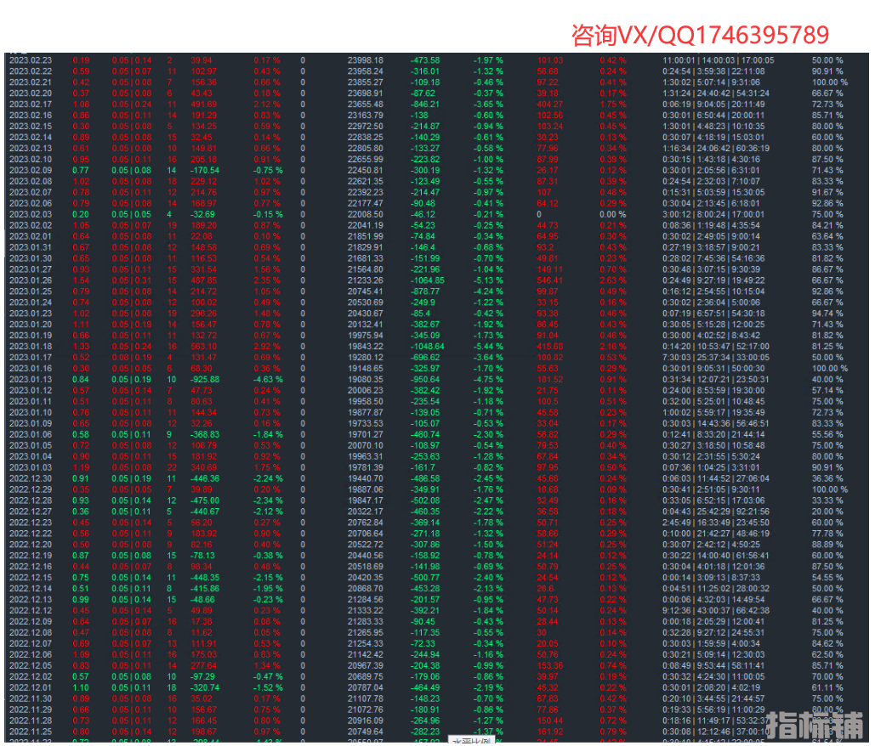Click the 2023.02.03 date entry
The height and width of the screenshot is (746, 875).
pyautogui.click(x=31, y=214)
